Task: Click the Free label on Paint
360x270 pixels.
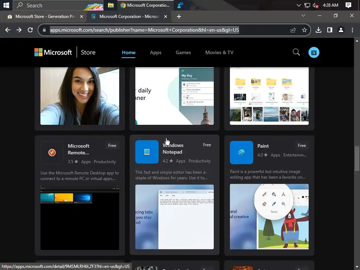Action: tap(302, 146)
